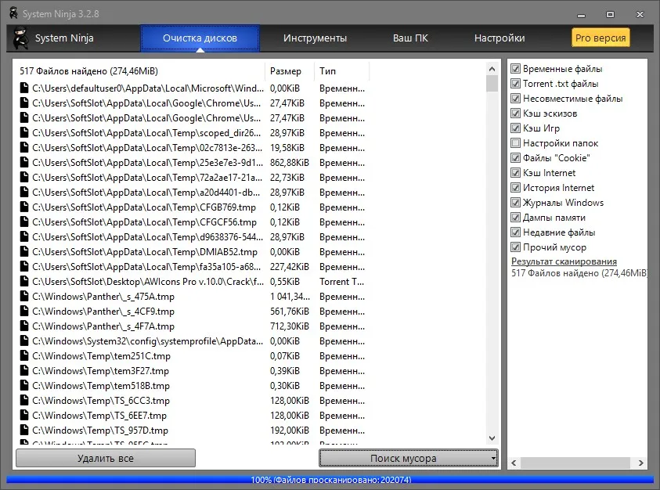Click the file list scrollbar down arrow
The height and width of the screenshot is (490, 660).
coord(492,438)
